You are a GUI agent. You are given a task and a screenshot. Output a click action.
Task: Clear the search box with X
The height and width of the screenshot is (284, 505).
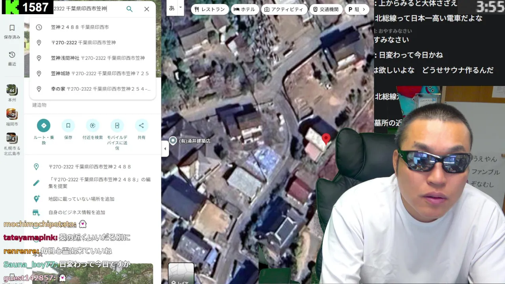[147, 9]
